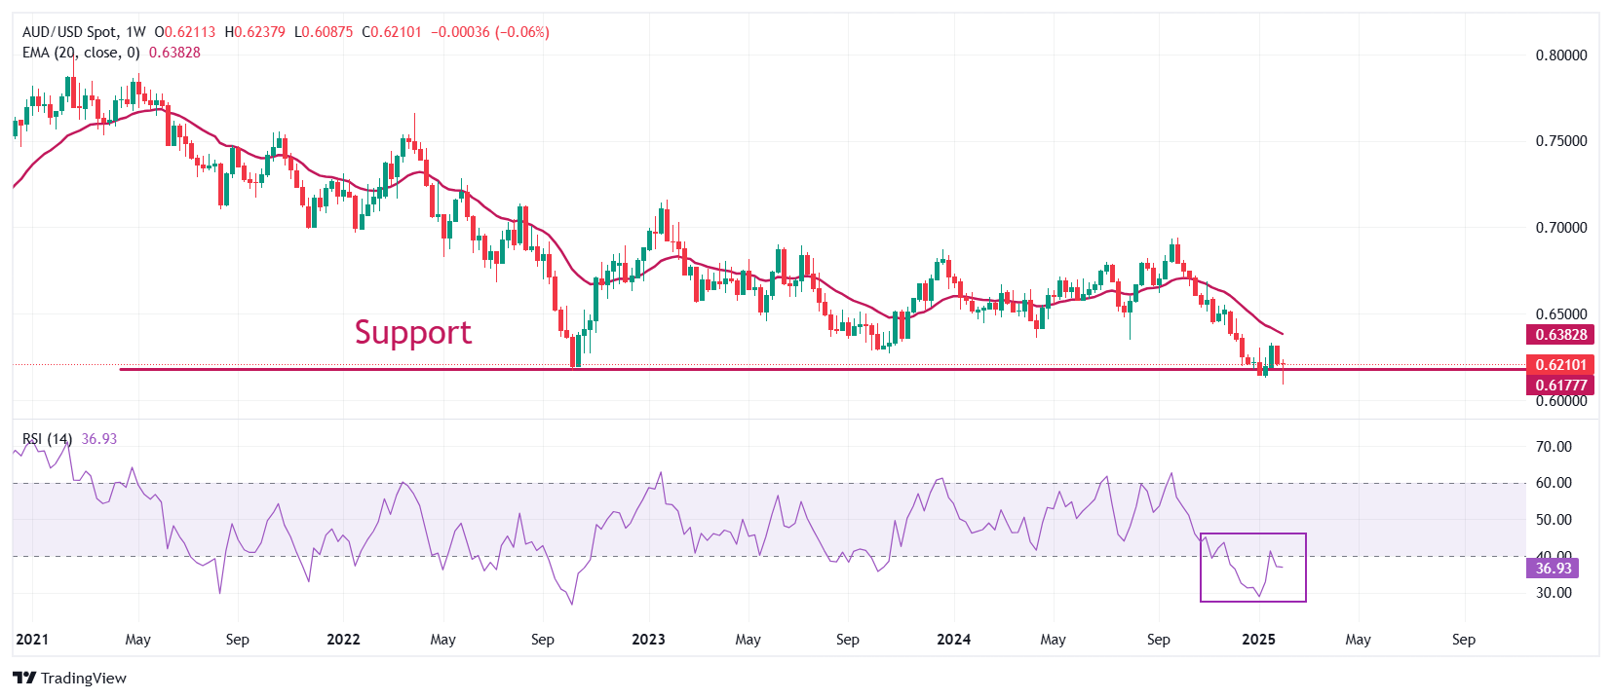Click the 70.00 RSI scale label

coord(1554,447)
